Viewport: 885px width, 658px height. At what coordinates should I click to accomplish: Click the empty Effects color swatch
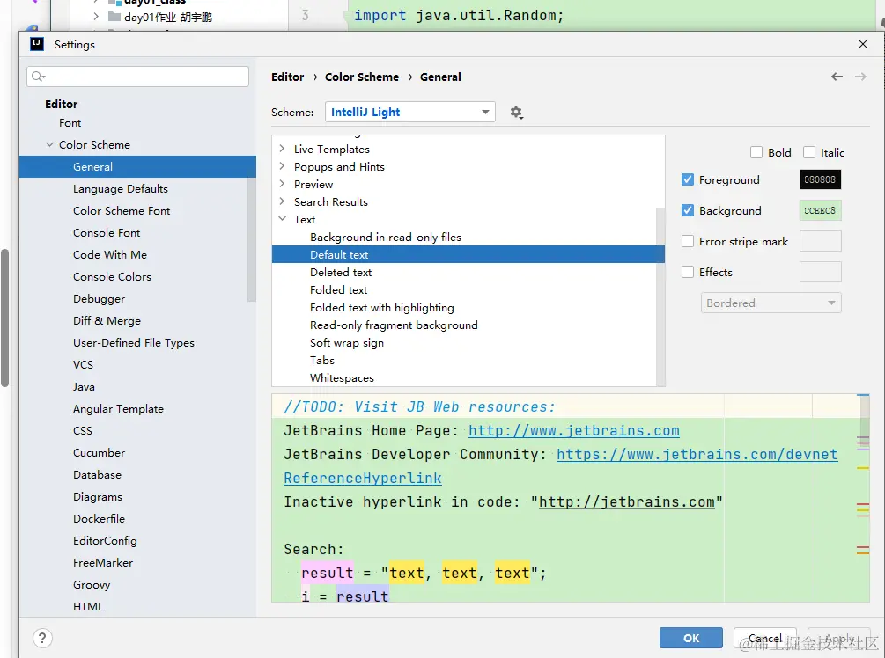click(820, 272)
